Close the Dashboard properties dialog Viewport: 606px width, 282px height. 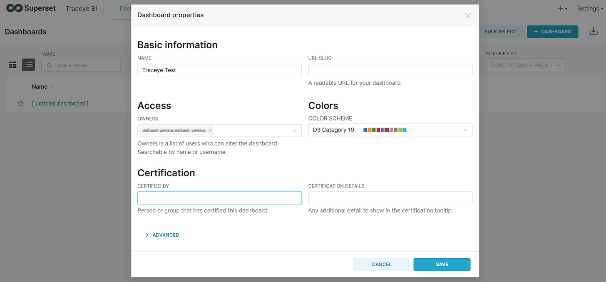(x=467, y=16)
